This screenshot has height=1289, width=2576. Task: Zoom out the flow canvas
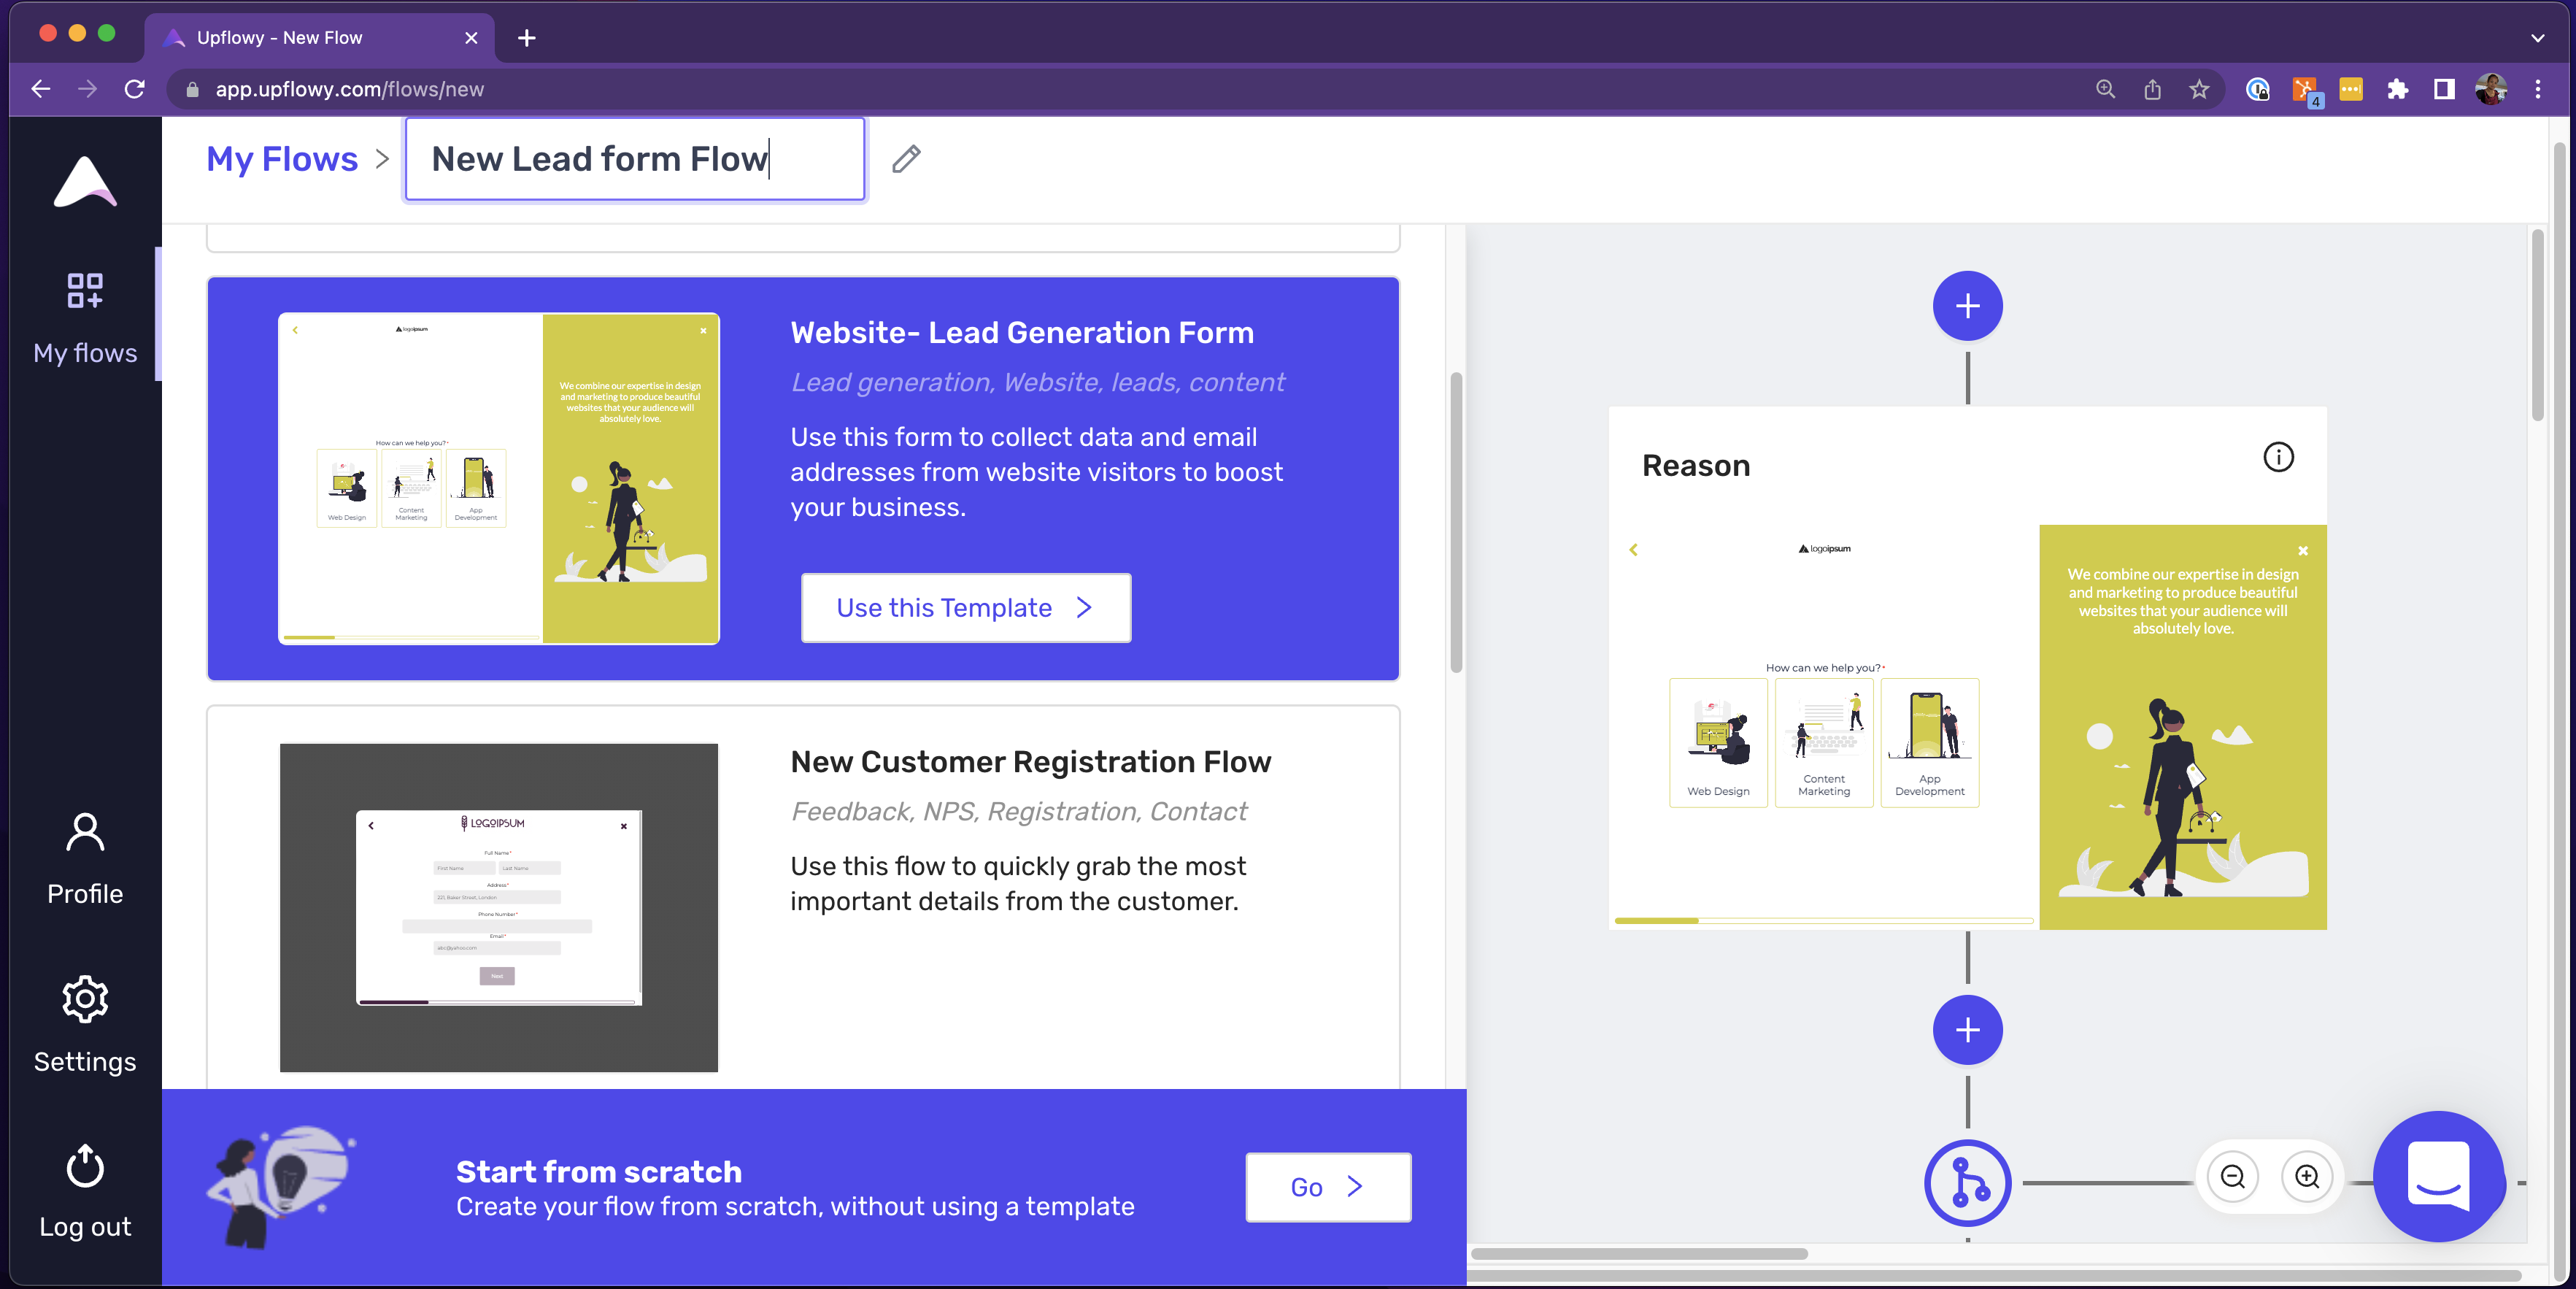click(2232, 1177)
